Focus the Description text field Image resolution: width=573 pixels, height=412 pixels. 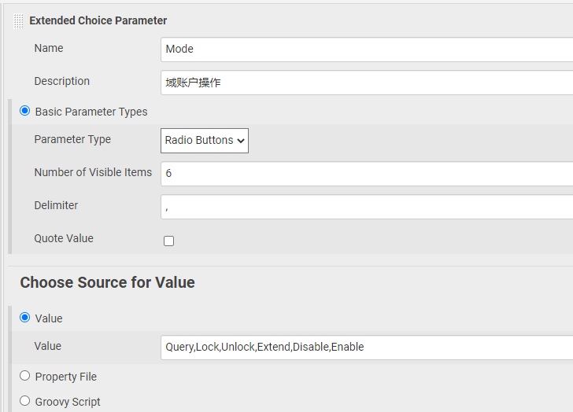coord(367,83)
